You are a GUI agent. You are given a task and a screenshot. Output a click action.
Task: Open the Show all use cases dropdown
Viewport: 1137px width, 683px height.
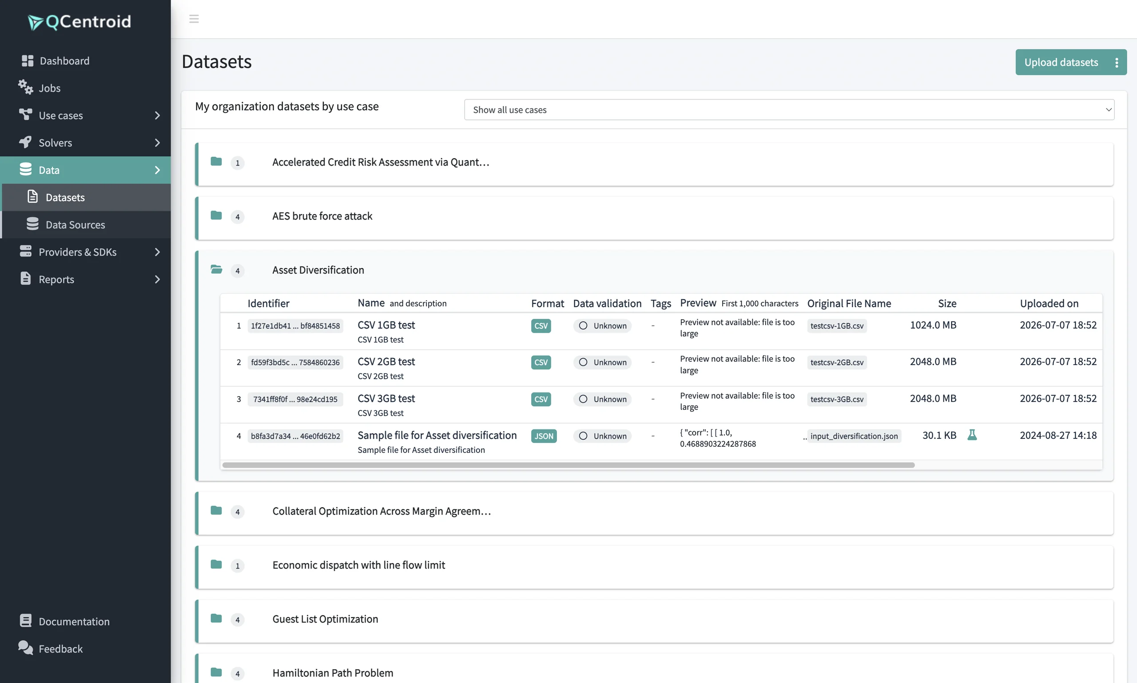click(x=789, y=110)
